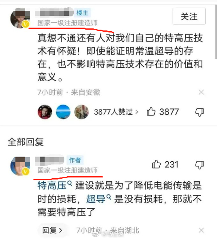Click the 作者 badge tag

point(75,160)
